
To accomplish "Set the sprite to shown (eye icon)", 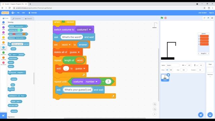I will pyautogui.click(x=167, y=70).
